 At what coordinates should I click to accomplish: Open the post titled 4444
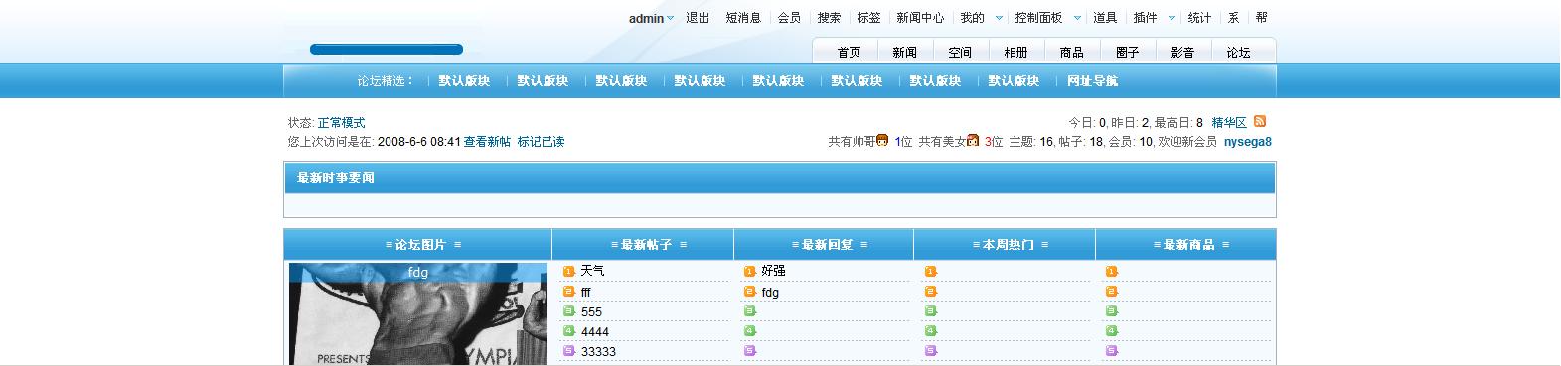click(x=595, y=332)
